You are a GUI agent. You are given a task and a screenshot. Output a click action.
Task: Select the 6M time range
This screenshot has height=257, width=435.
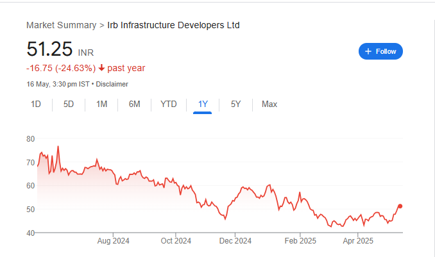(x=134, y=104)
